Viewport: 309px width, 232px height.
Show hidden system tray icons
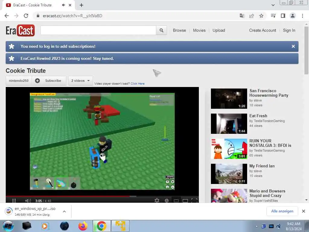[x=256, y=226]
